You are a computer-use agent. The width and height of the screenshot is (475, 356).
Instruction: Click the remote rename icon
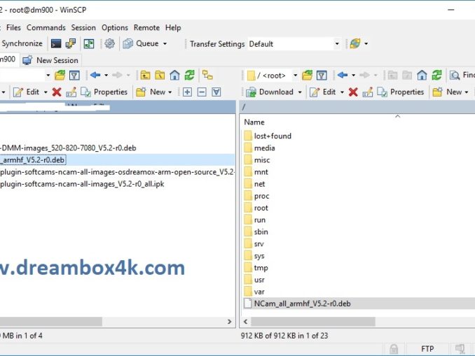click(367, 92)
